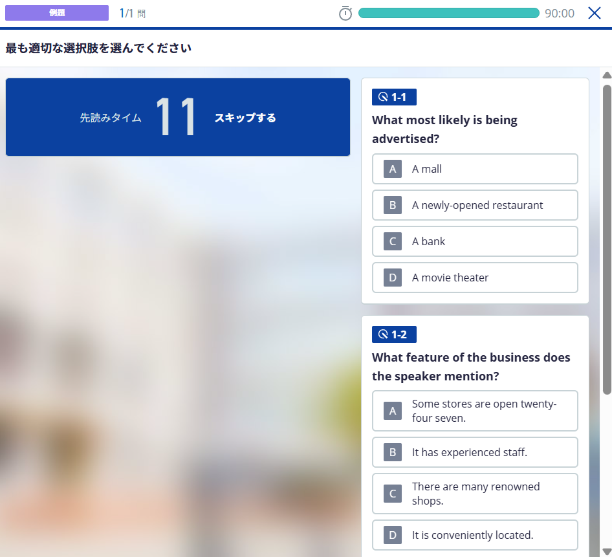The width and height of the screenshot is (612, 557).
Task: Choose 'Some stores are open twenty-four seven'
Action: tap(474, 411)
